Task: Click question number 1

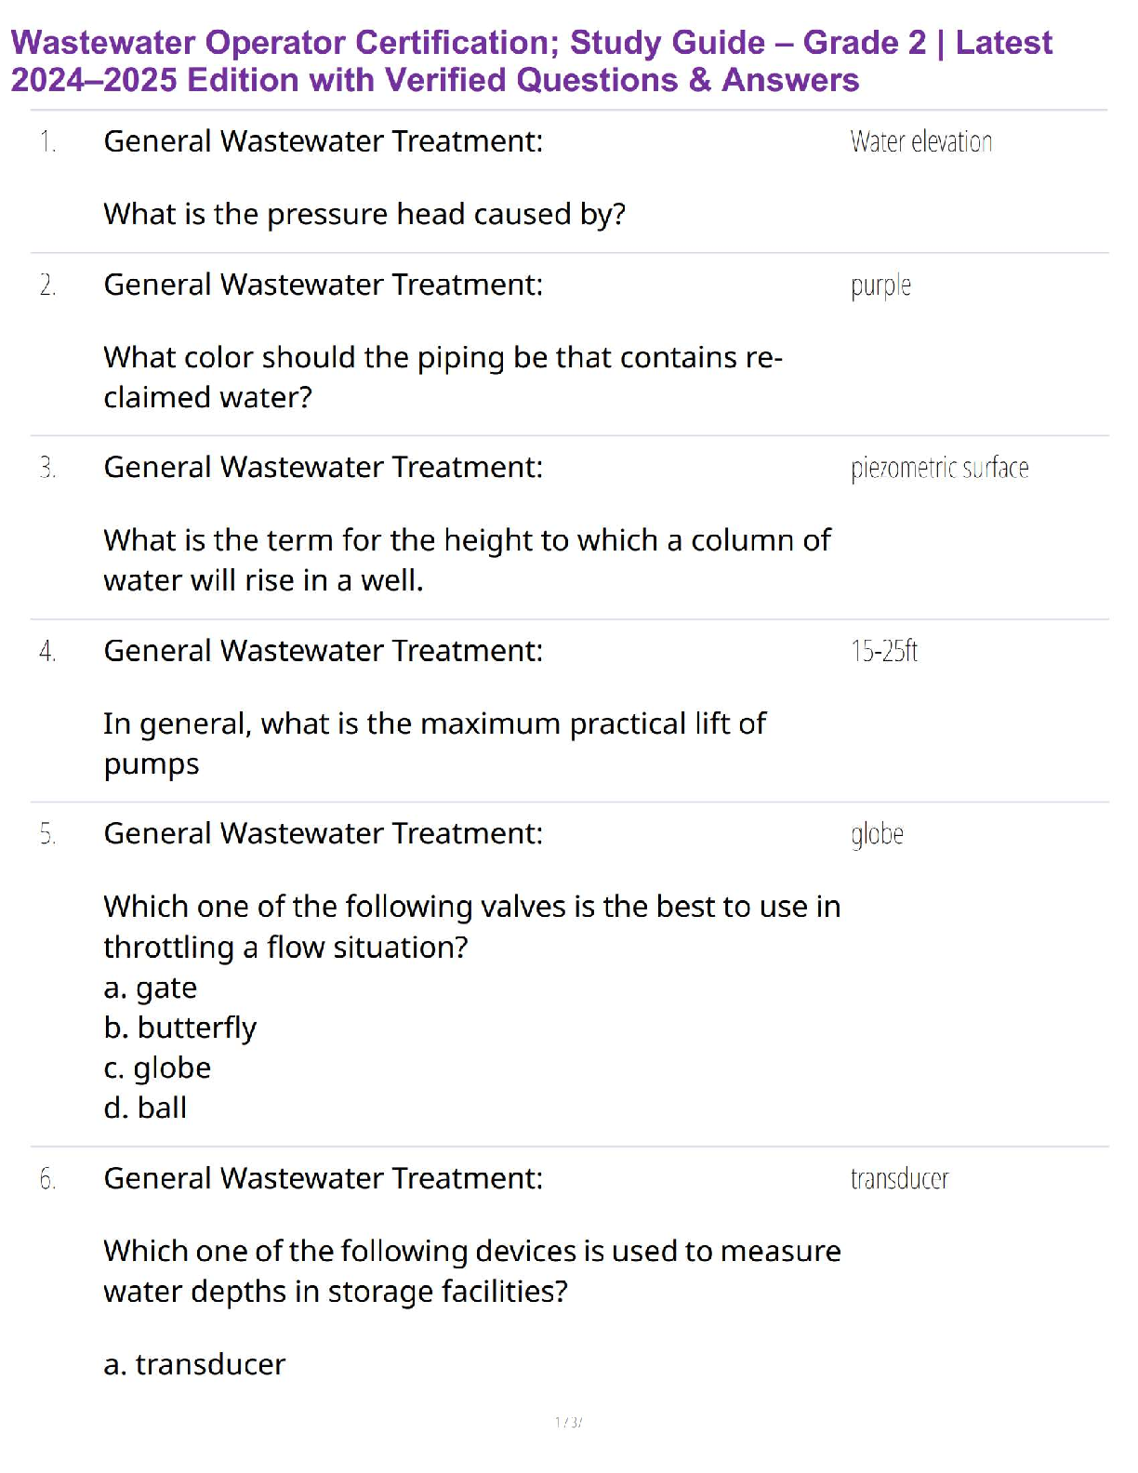Action: (47, 142)
